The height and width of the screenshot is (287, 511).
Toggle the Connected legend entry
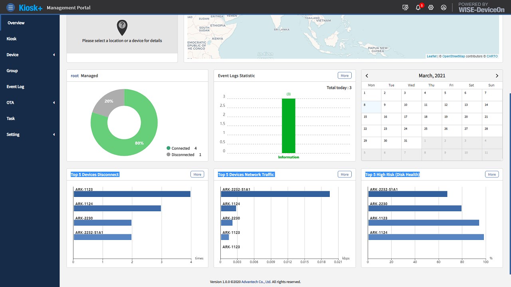coord(182,148)
